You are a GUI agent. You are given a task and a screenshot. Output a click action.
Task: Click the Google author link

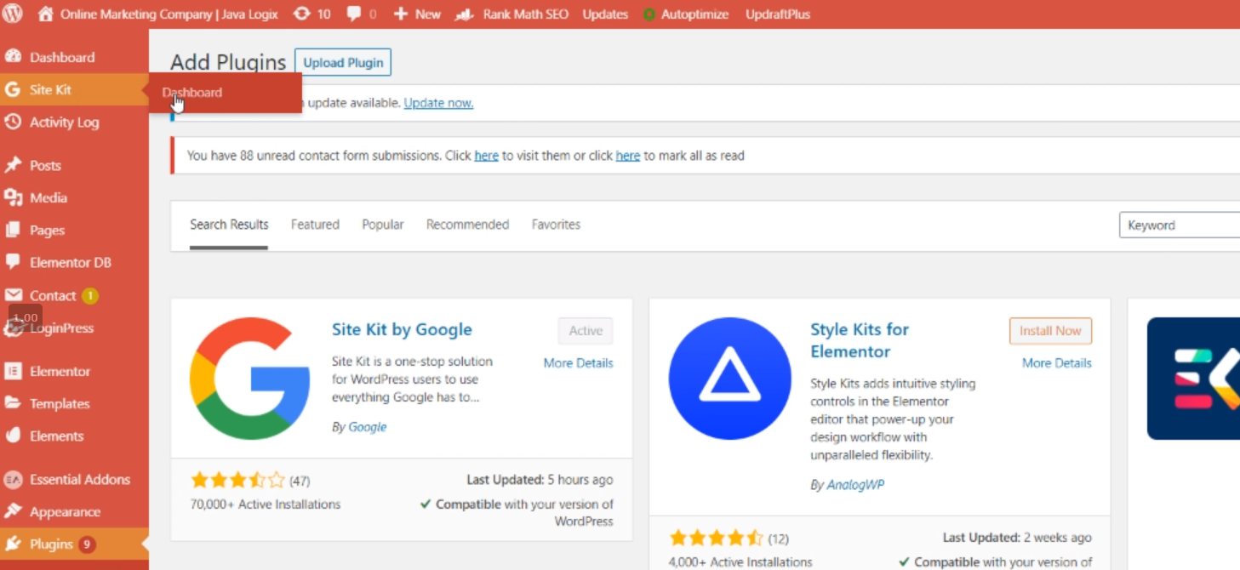(368, 427)
